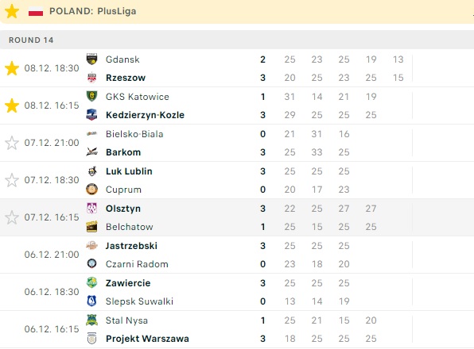
Task: Open the Projekt Warszawa match row
Action: [237, 329]
